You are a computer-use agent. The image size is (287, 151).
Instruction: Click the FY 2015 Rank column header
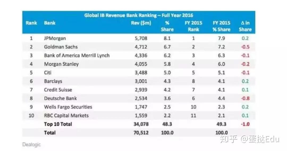[193, 26]
